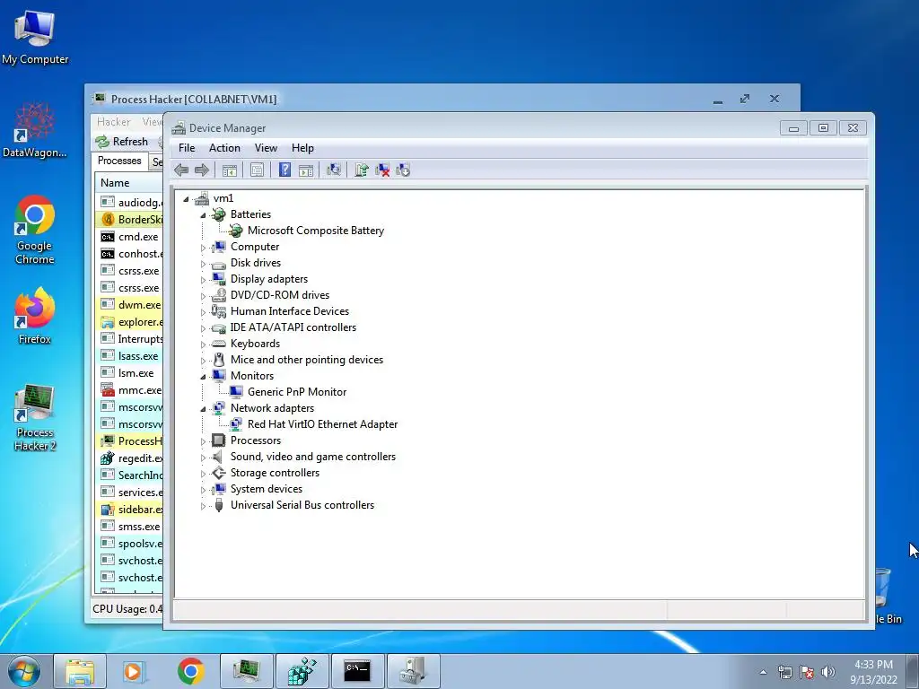Expand the DVD/CD-ROM drives arrow
The image size is (919, 689).
pyautogui.click(x=203, y=296)
